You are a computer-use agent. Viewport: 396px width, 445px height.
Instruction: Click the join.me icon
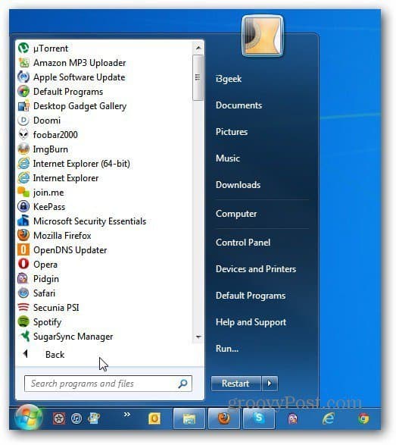23,193
